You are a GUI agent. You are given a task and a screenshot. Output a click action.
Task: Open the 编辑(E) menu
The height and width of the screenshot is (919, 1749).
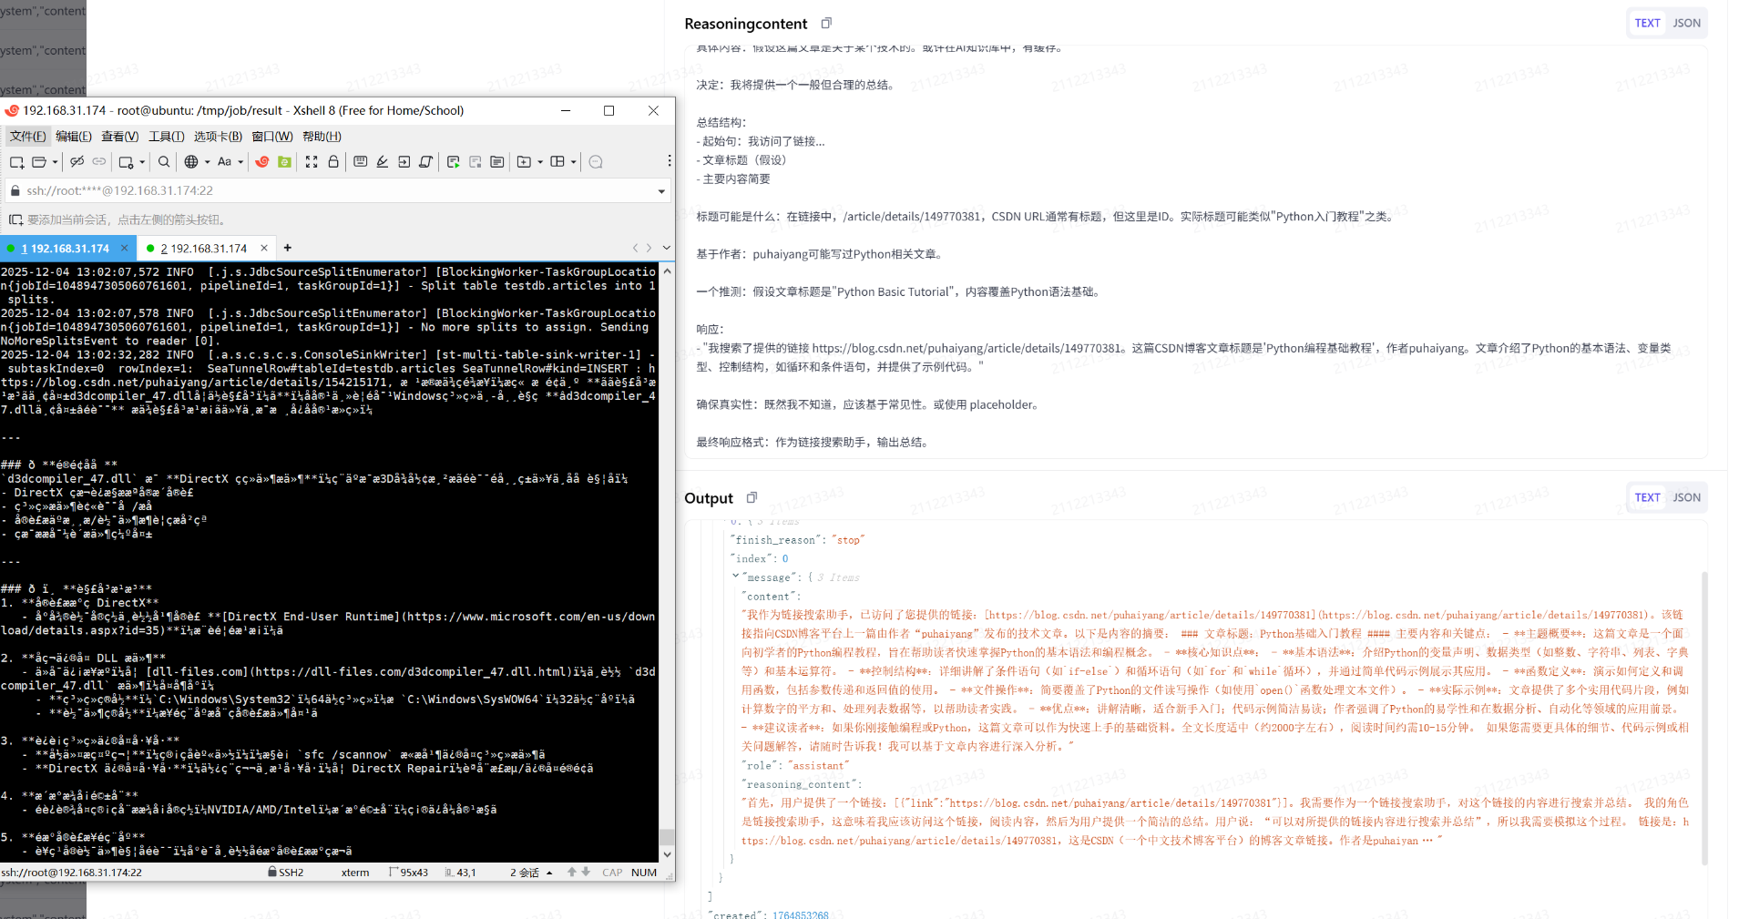(74, 137)
